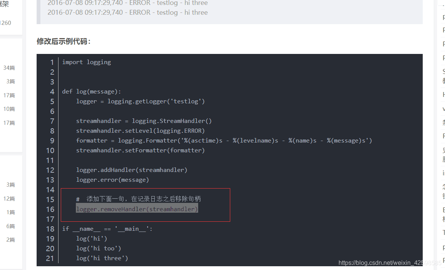Image resolution: width=445 pixels, height=270 pixels.
Task: Click line number 16 in the gutter
Action: [x=50, y=210]
